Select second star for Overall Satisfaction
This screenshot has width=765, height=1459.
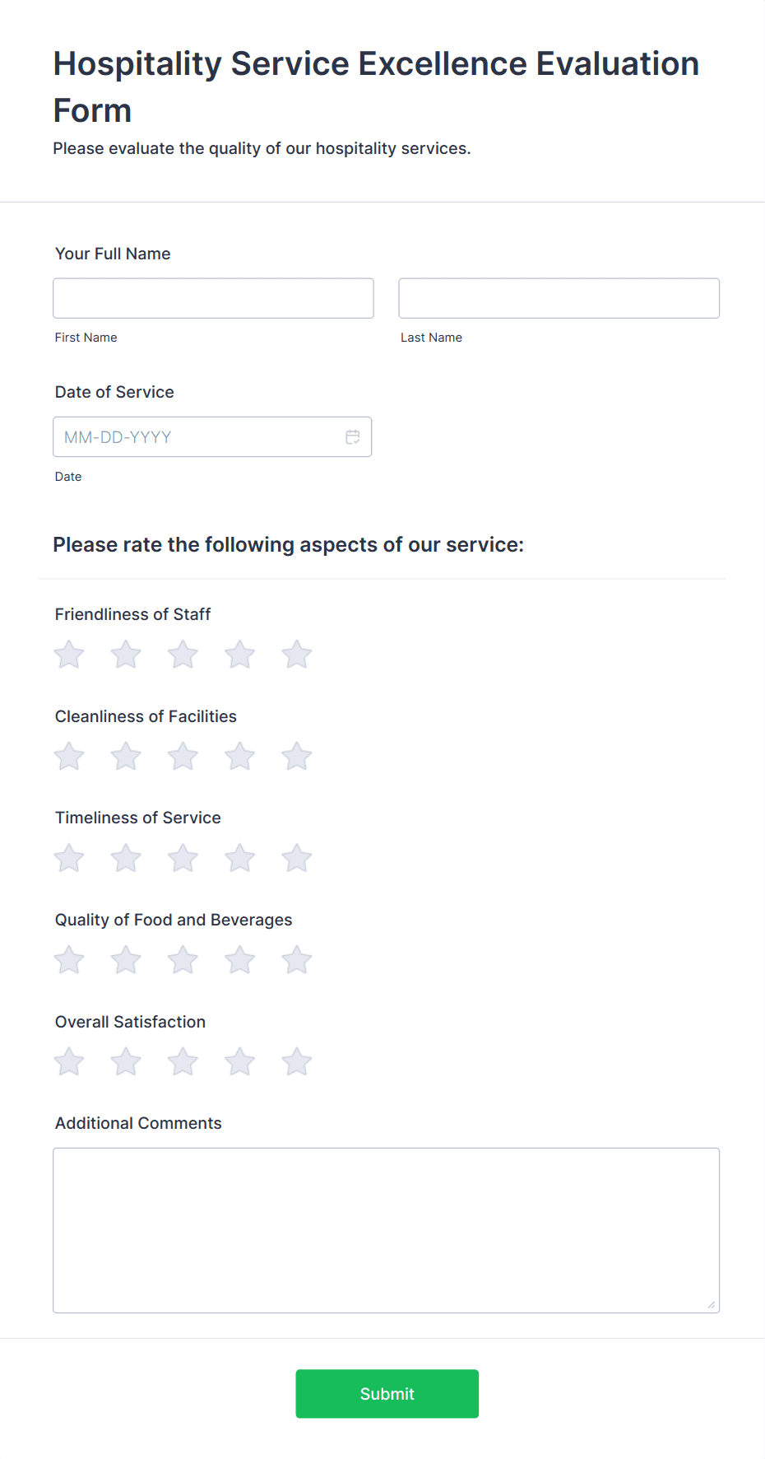pyautogui.click(x=126, y=1062)
